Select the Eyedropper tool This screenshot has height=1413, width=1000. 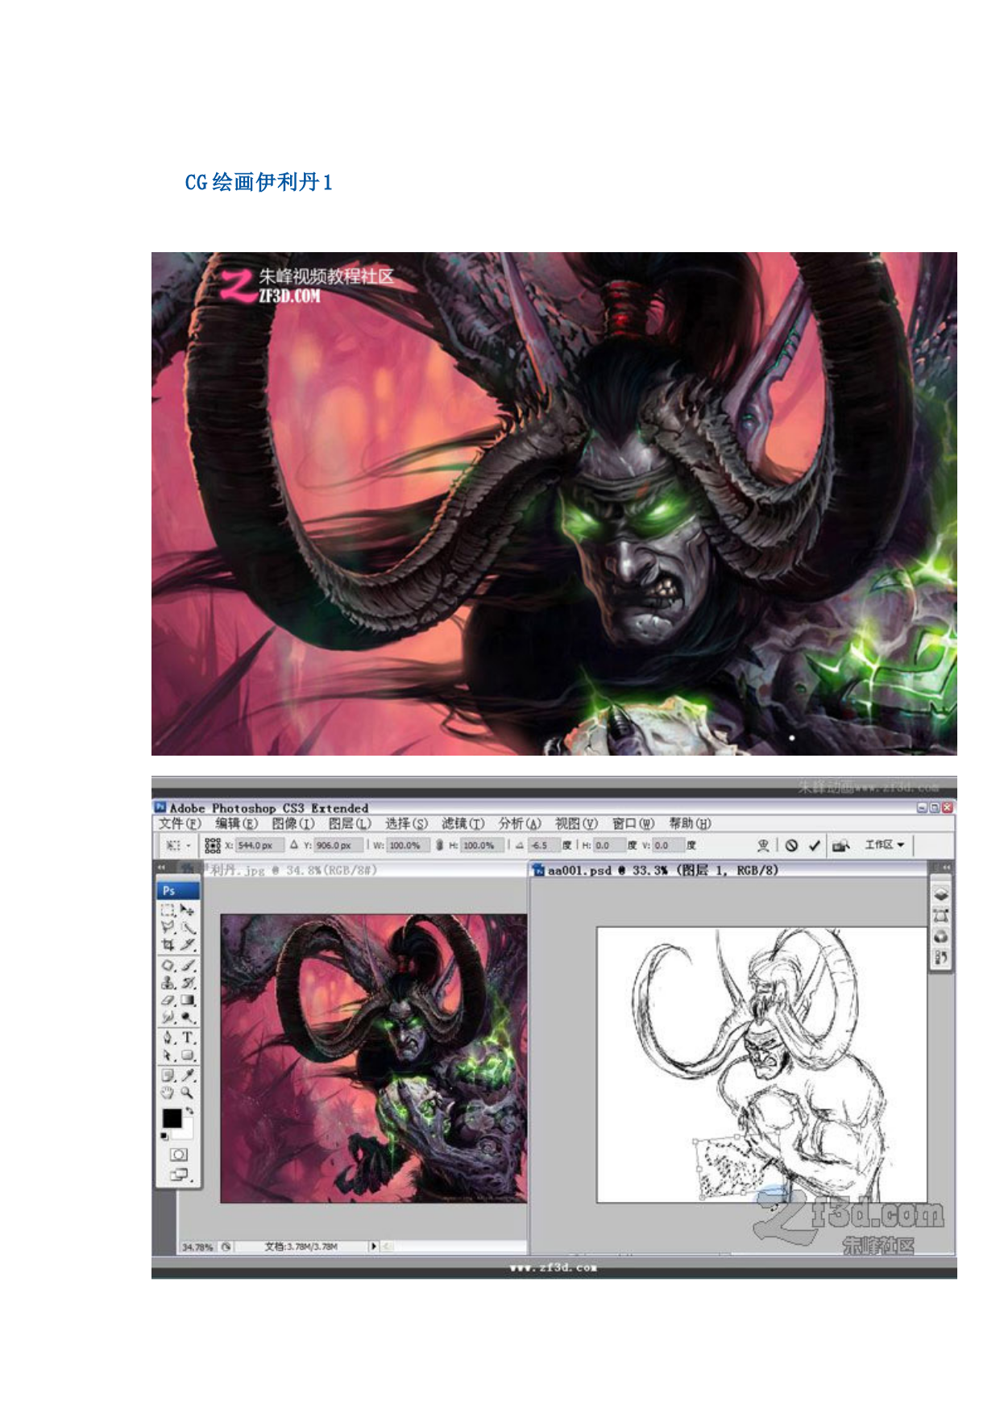tap(187, 1075)
